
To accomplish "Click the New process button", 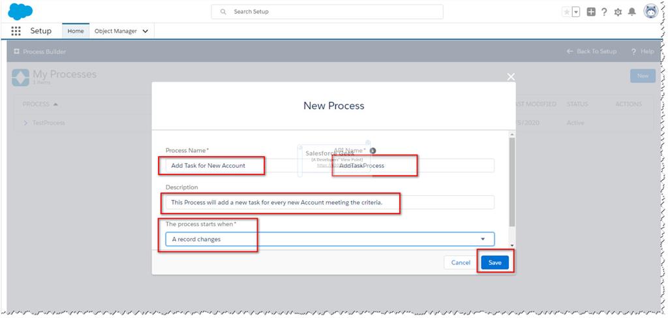I will [643, 76].
